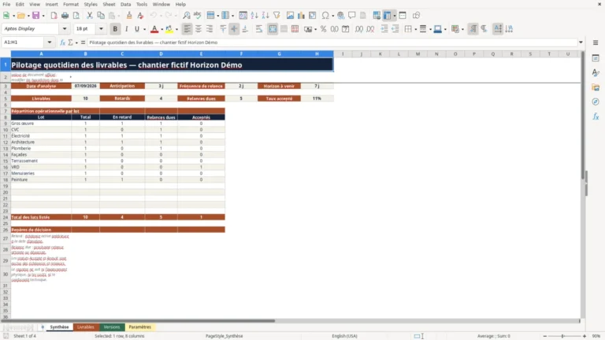Open the Function Wizard

62,42
